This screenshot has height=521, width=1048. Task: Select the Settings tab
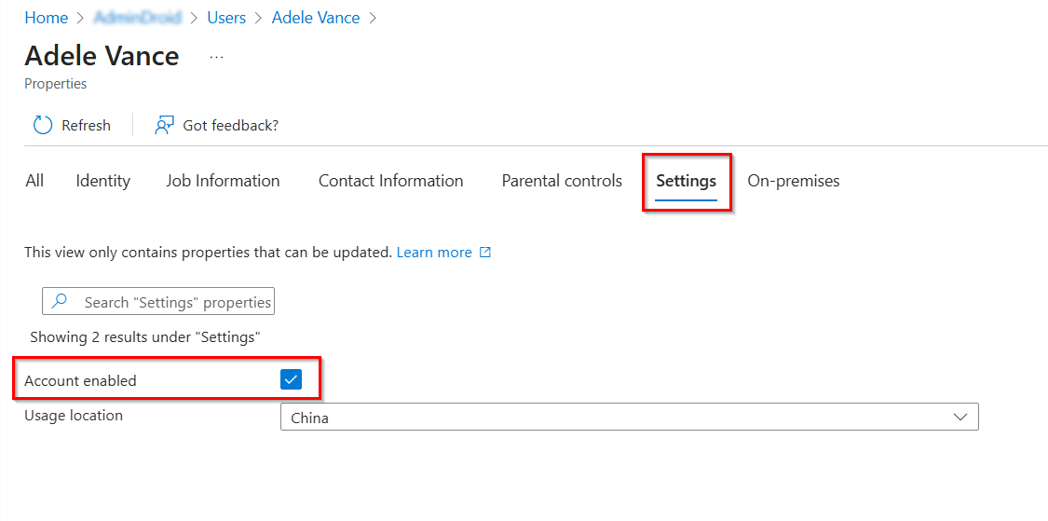pyautogui.click(x=686, y=181)
